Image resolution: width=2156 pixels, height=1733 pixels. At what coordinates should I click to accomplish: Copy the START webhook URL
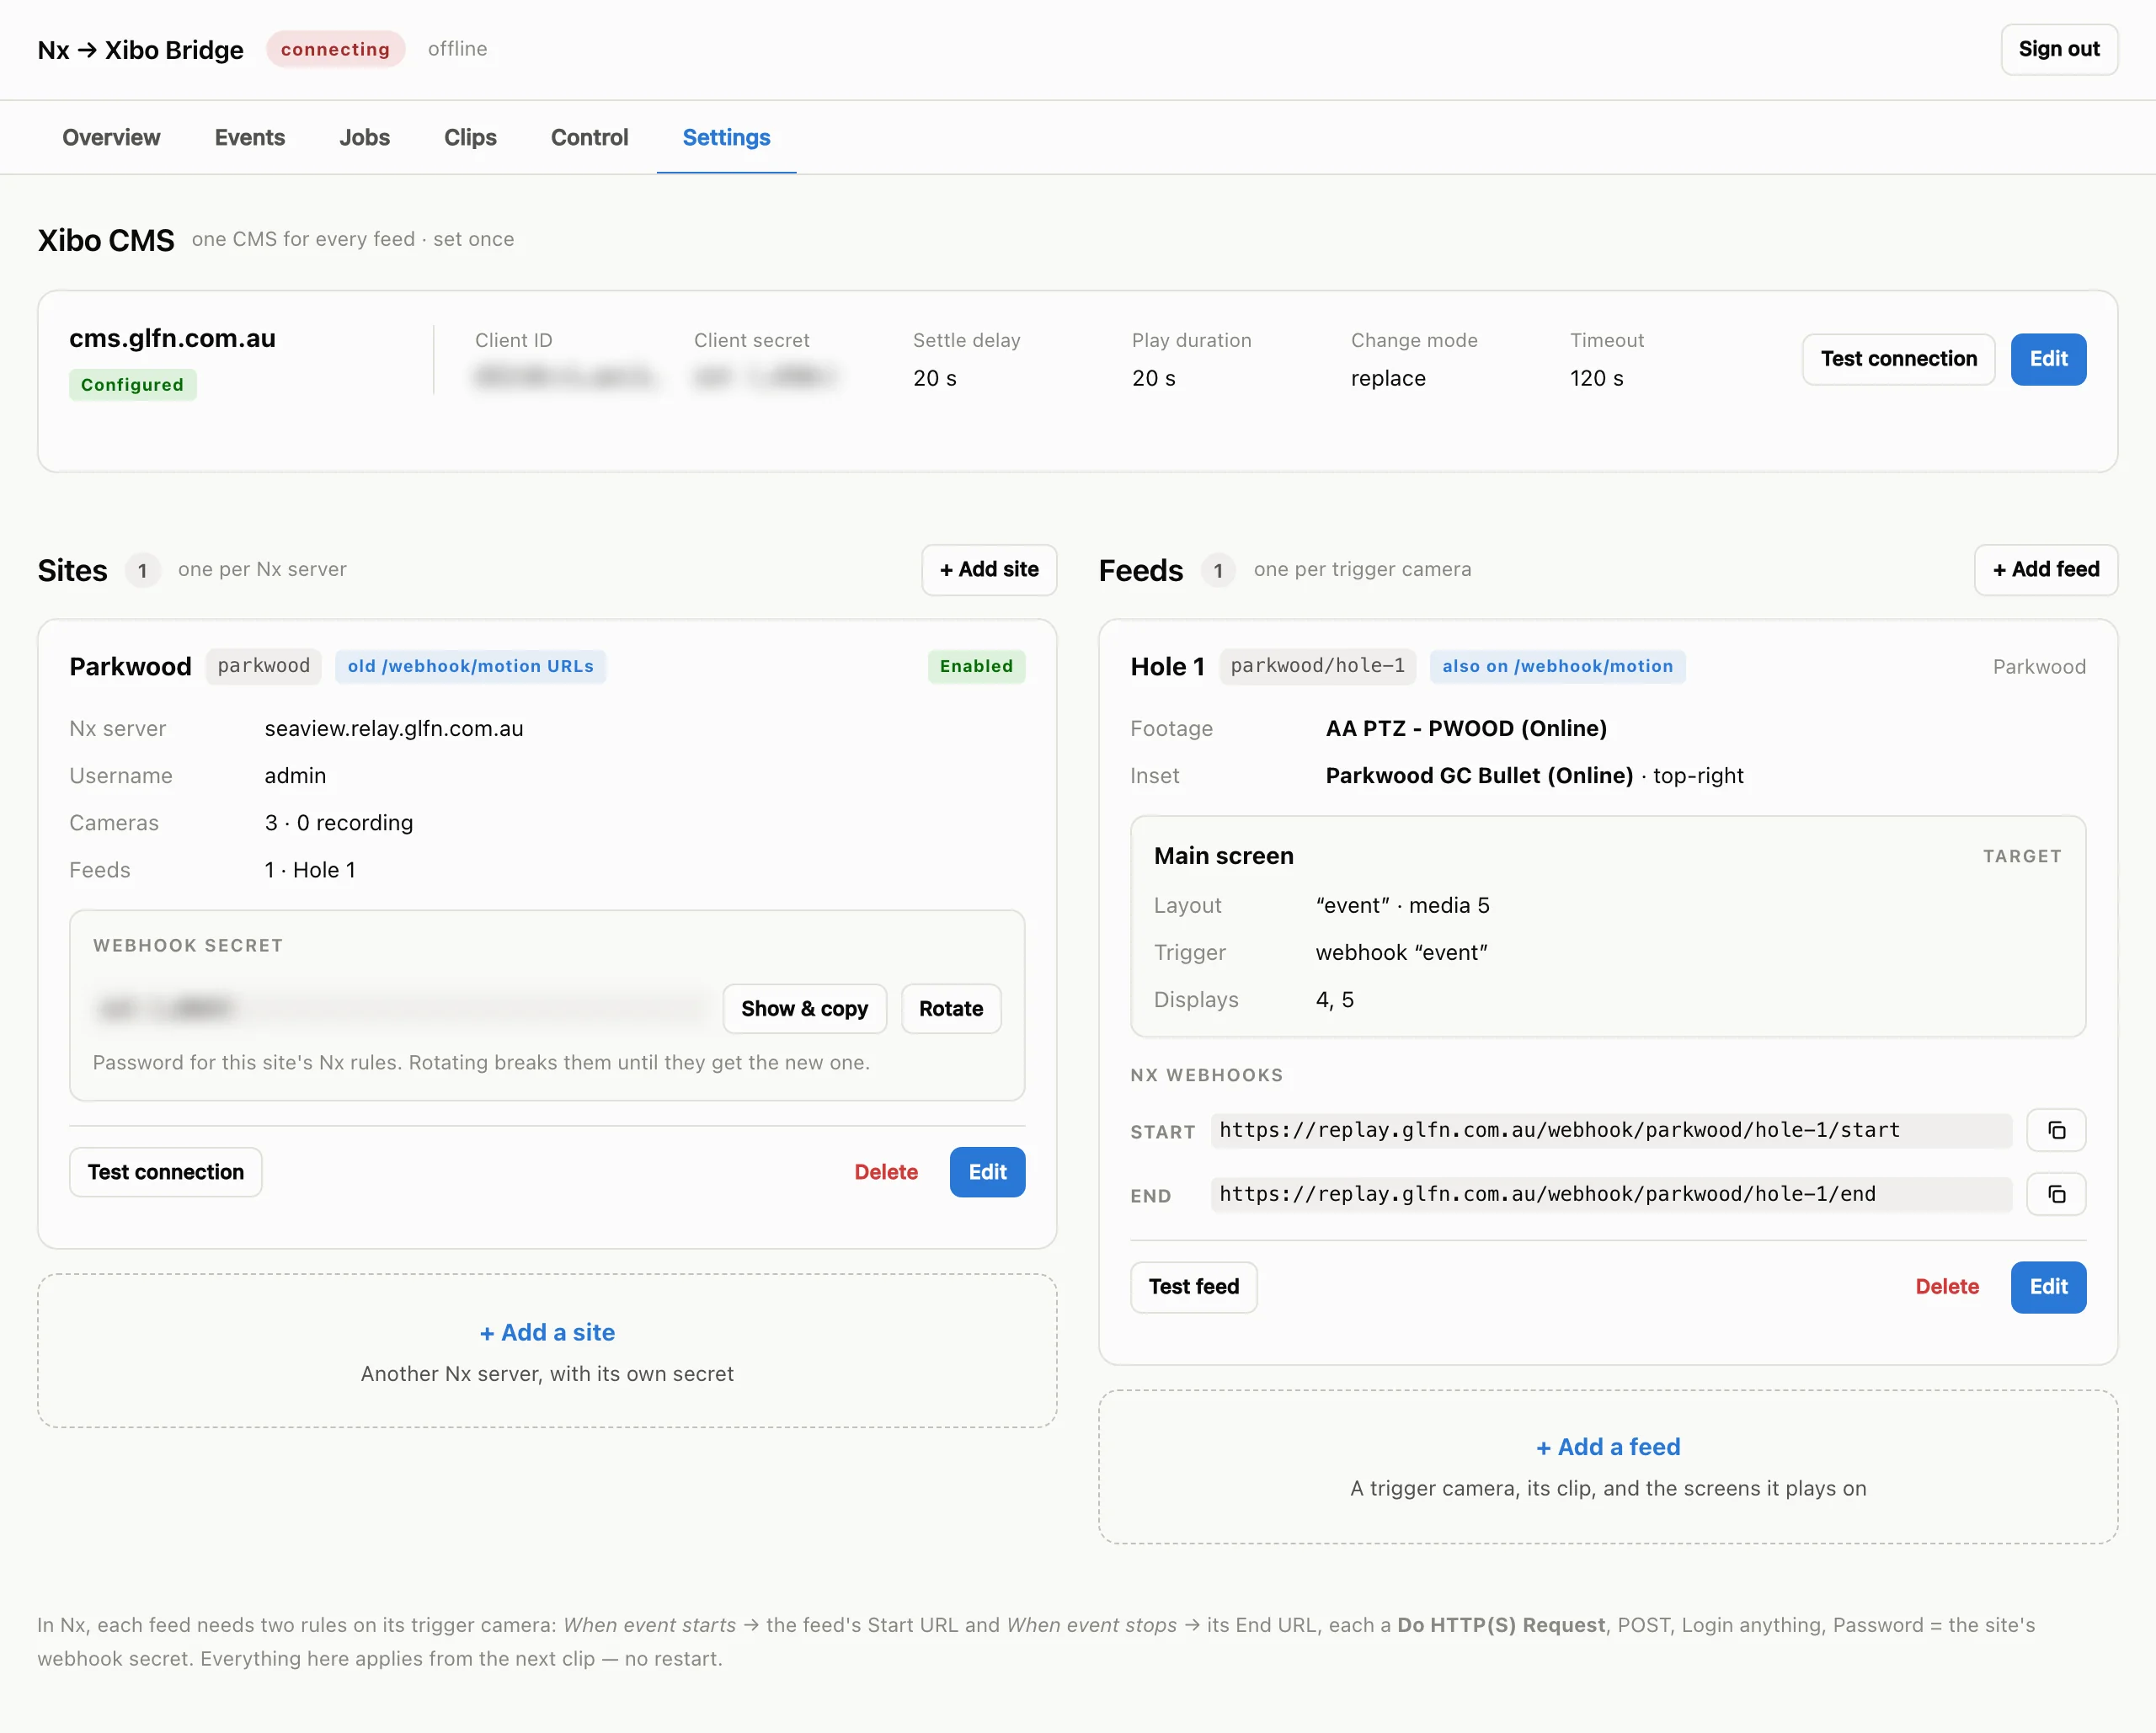click(2056, 1131)
